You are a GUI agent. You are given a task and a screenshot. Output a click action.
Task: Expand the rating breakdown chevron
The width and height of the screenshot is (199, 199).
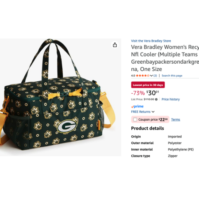pos(151,76)
